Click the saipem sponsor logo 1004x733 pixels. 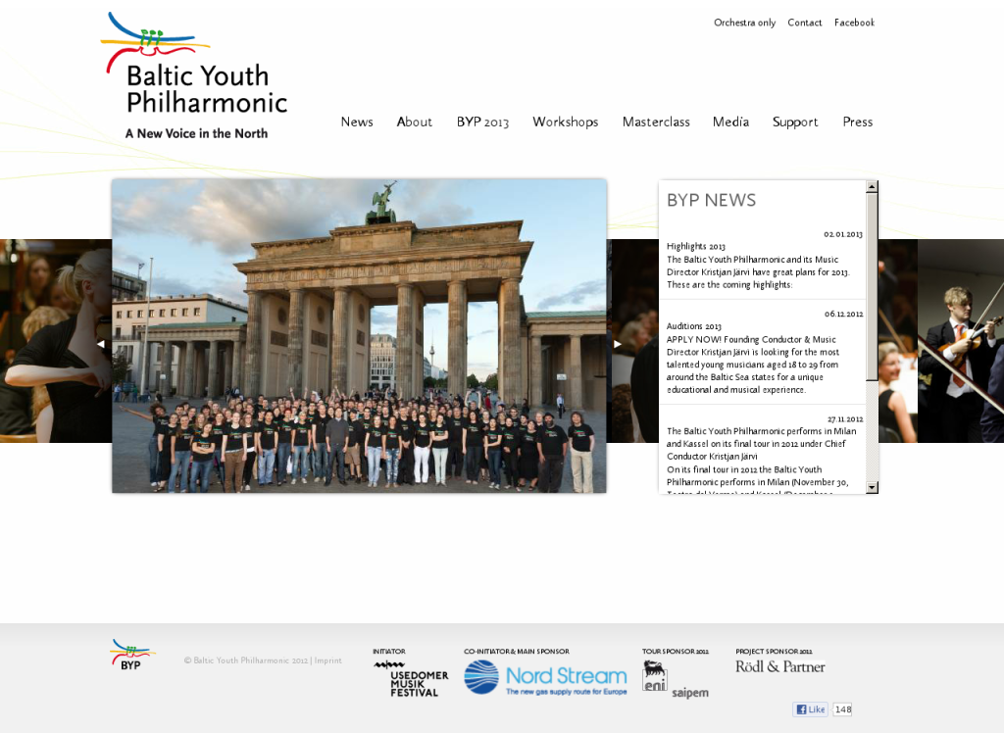click(690, 693)
